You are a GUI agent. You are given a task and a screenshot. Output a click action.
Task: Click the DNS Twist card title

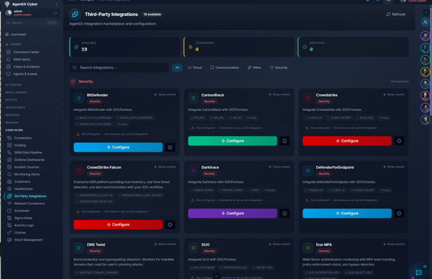pos(96,245)
